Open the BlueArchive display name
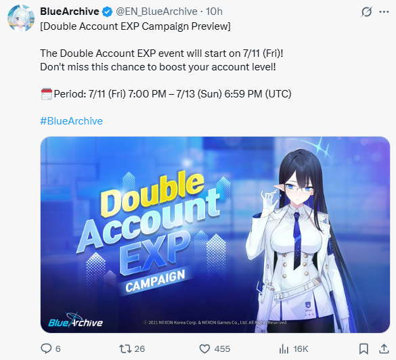The image size is (396, 360). coord(70,12)
